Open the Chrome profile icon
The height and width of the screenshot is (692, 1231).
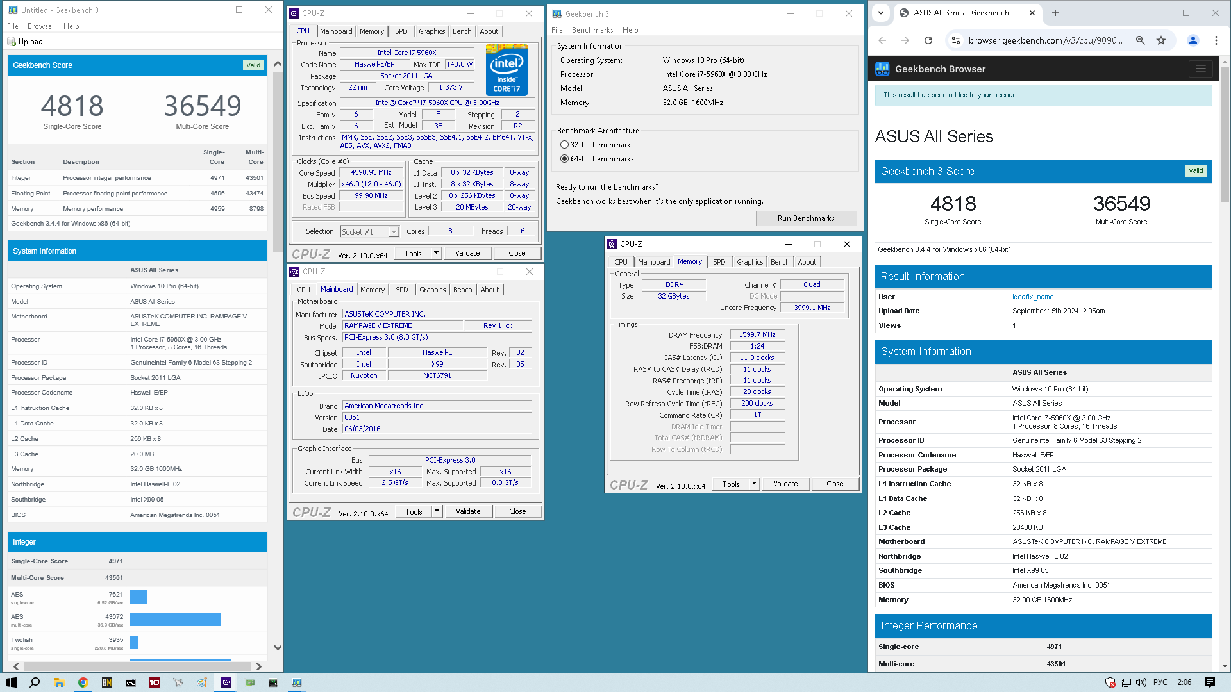(1193, 40)
